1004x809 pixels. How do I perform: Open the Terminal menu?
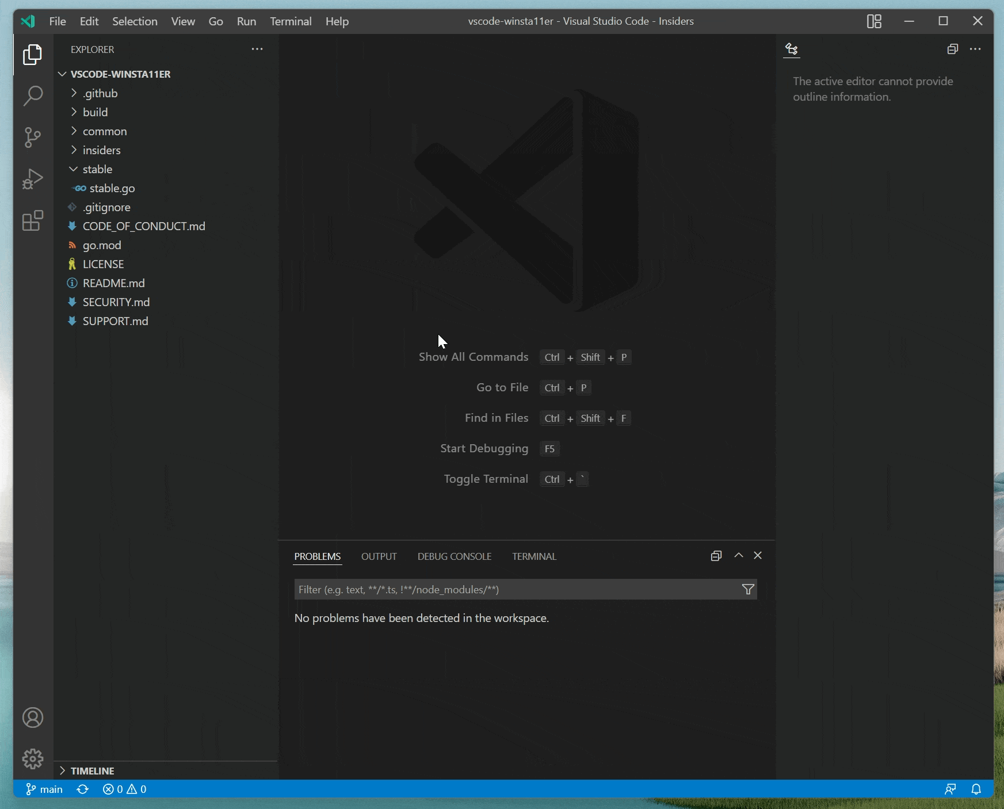pos(291,21)
